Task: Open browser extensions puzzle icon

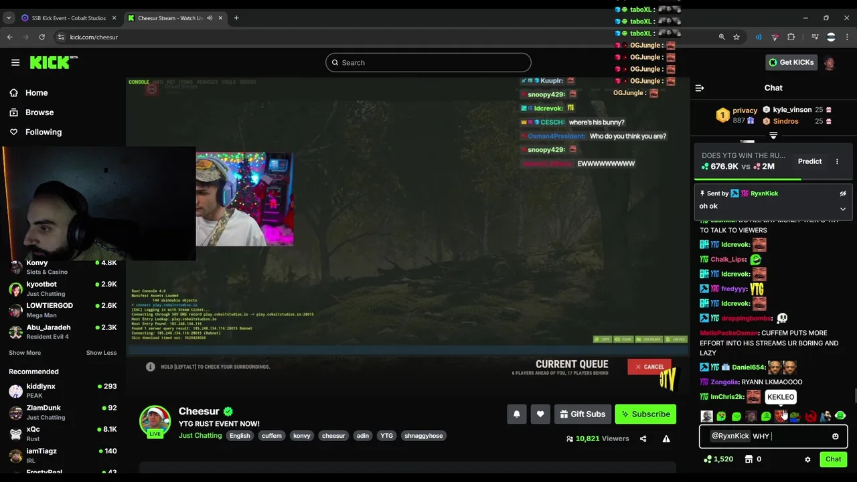Action: (791, 37)
